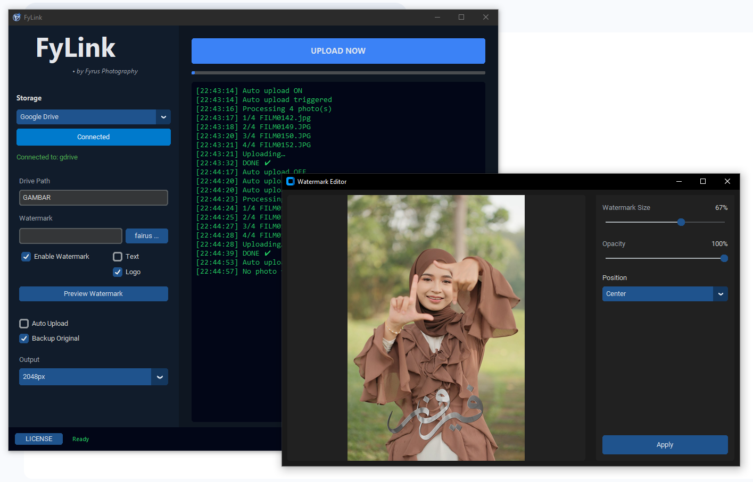Click the 100% opacity value

pyautogui.click(x=719, y=244)
